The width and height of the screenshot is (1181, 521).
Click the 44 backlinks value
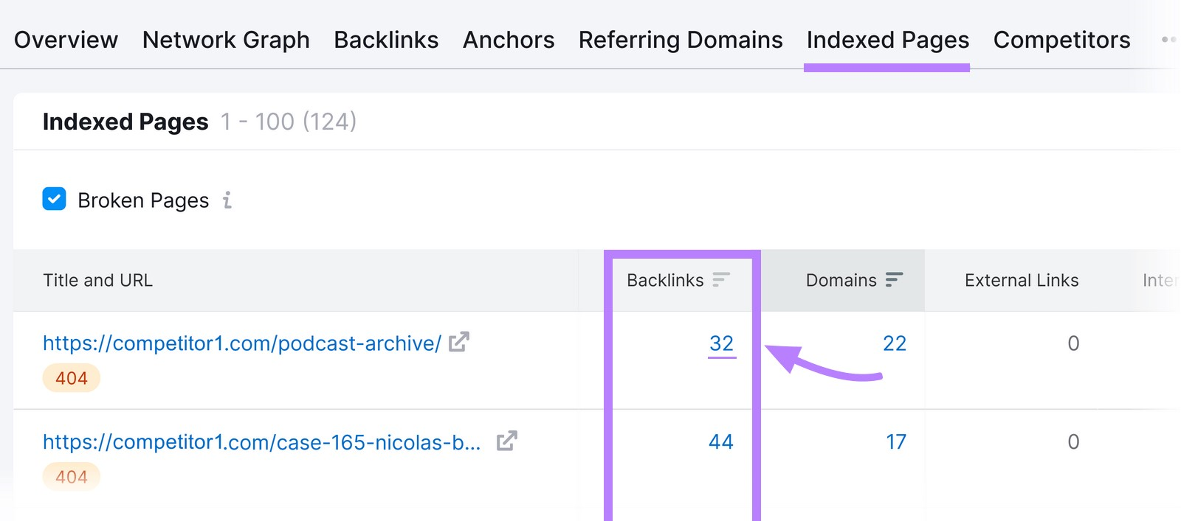pos(721,442)
